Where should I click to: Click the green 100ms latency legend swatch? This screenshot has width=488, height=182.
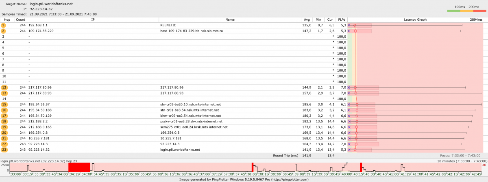coord(453,11)
